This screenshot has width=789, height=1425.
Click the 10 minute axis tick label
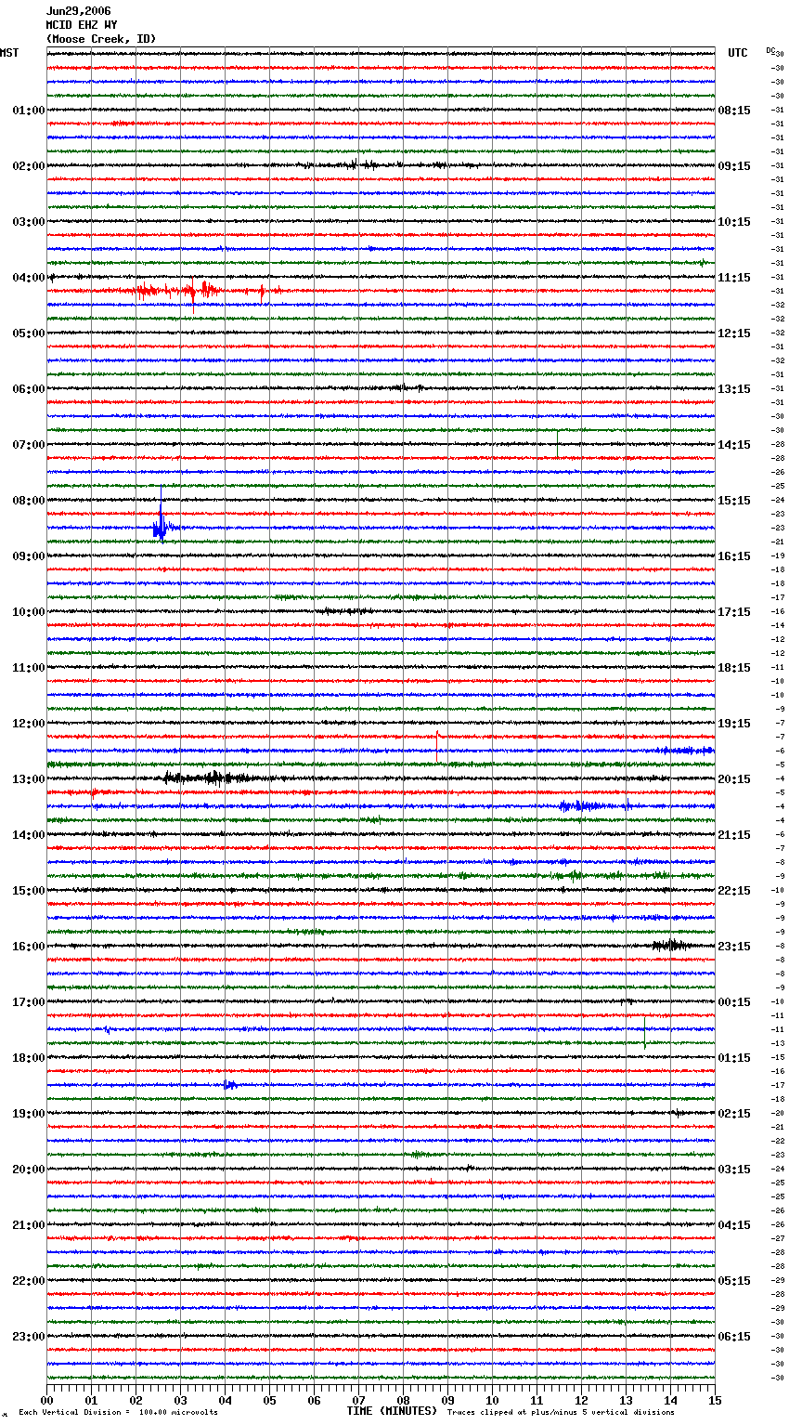coord(492,1400)
